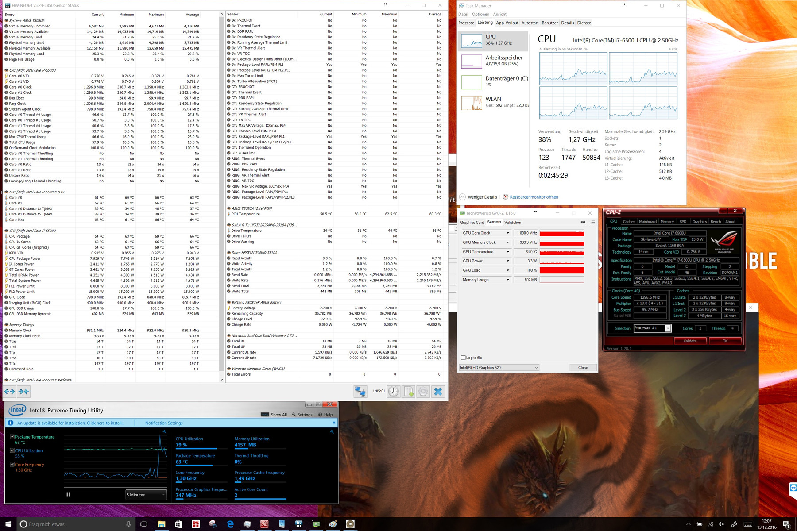The height and width of the screenshot is (531, 797).
Task: Click the HWiNFO log file icon with plus
Action: (x=409, y=391)
